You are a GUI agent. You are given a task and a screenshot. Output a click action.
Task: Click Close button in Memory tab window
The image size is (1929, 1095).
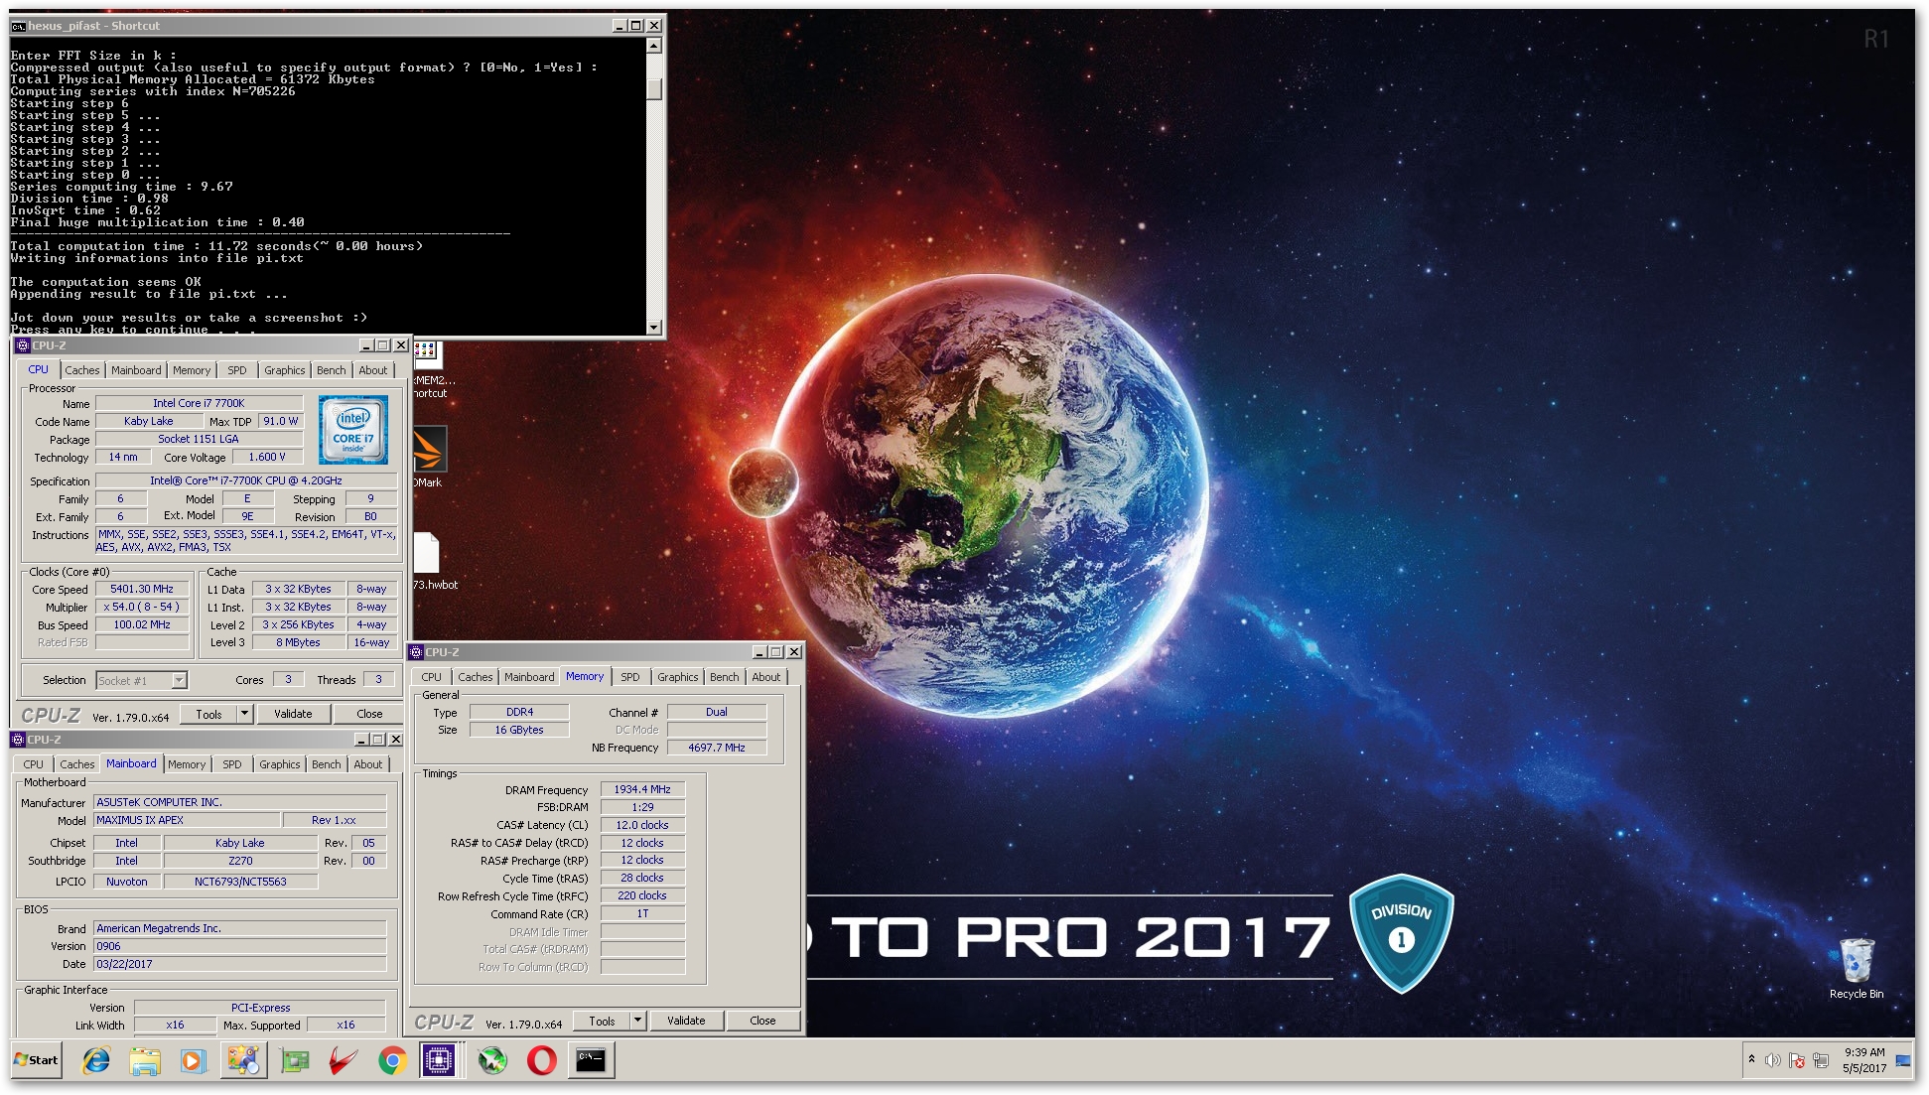tap(762, 1021)
